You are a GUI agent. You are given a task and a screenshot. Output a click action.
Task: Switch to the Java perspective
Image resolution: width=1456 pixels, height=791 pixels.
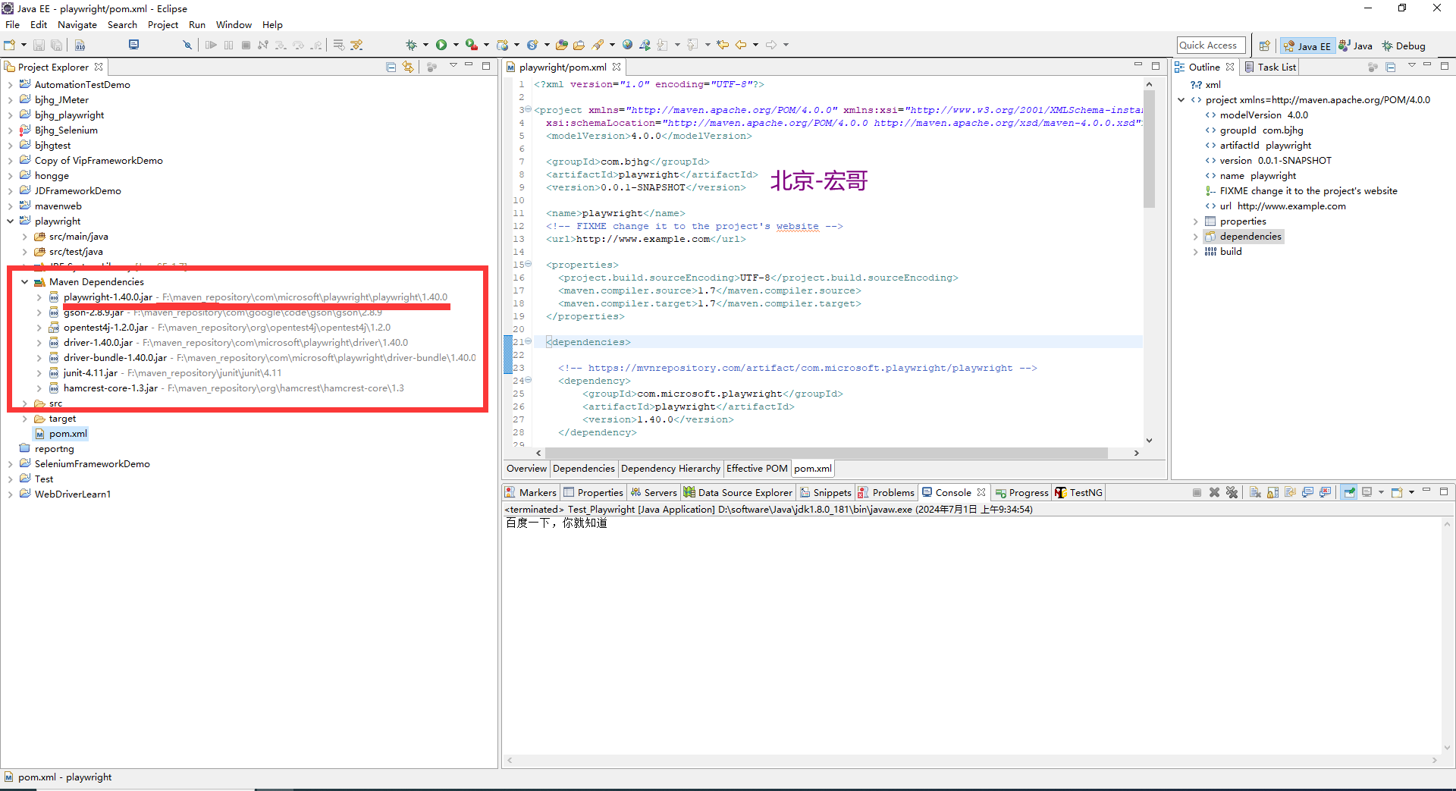pos(1356,46)
